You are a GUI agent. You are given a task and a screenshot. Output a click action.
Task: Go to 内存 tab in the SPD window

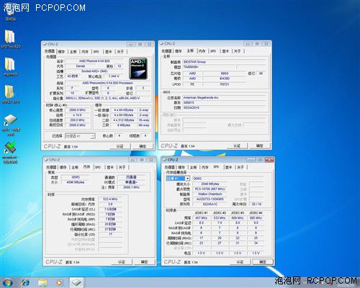click(x=204, y=167)
